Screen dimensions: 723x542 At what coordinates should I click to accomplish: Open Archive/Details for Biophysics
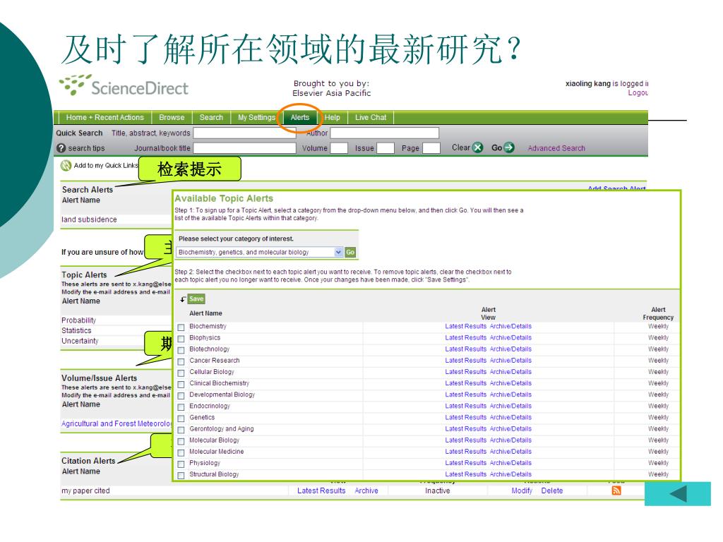tap(510, 338)
